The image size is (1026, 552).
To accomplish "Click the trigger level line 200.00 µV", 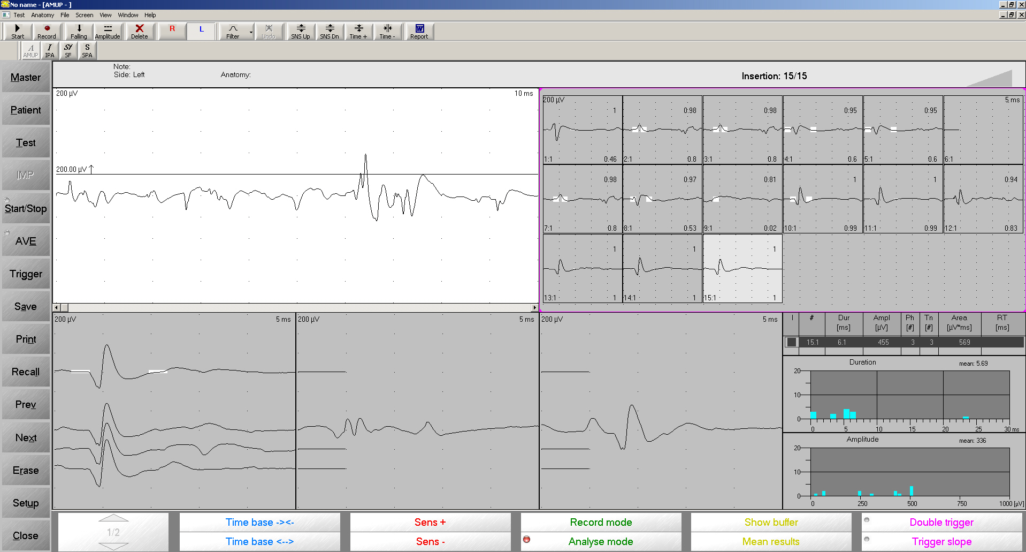I will click(297, 174).
